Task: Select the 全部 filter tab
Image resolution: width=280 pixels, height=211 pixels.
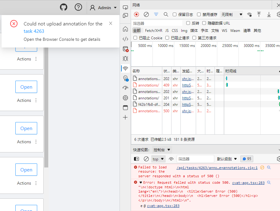Action: (x=137, y=30)
